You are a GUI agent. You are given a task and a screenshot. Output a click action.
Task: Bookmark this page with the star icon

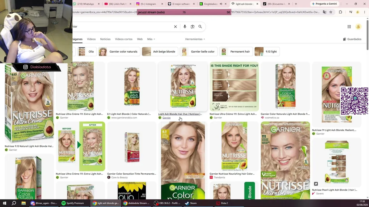pos(331,12)
